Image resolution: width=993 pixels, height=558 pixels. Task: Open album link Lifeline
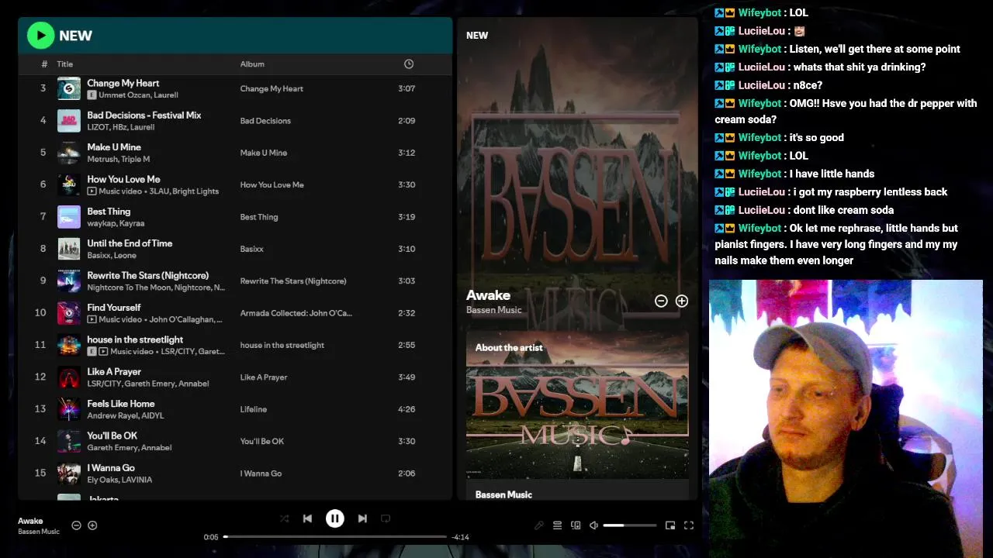tap(254, 409)
